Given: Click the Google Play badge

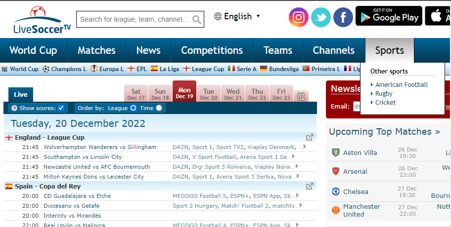Looking at the screenshot, I should (x=389, y=16).
